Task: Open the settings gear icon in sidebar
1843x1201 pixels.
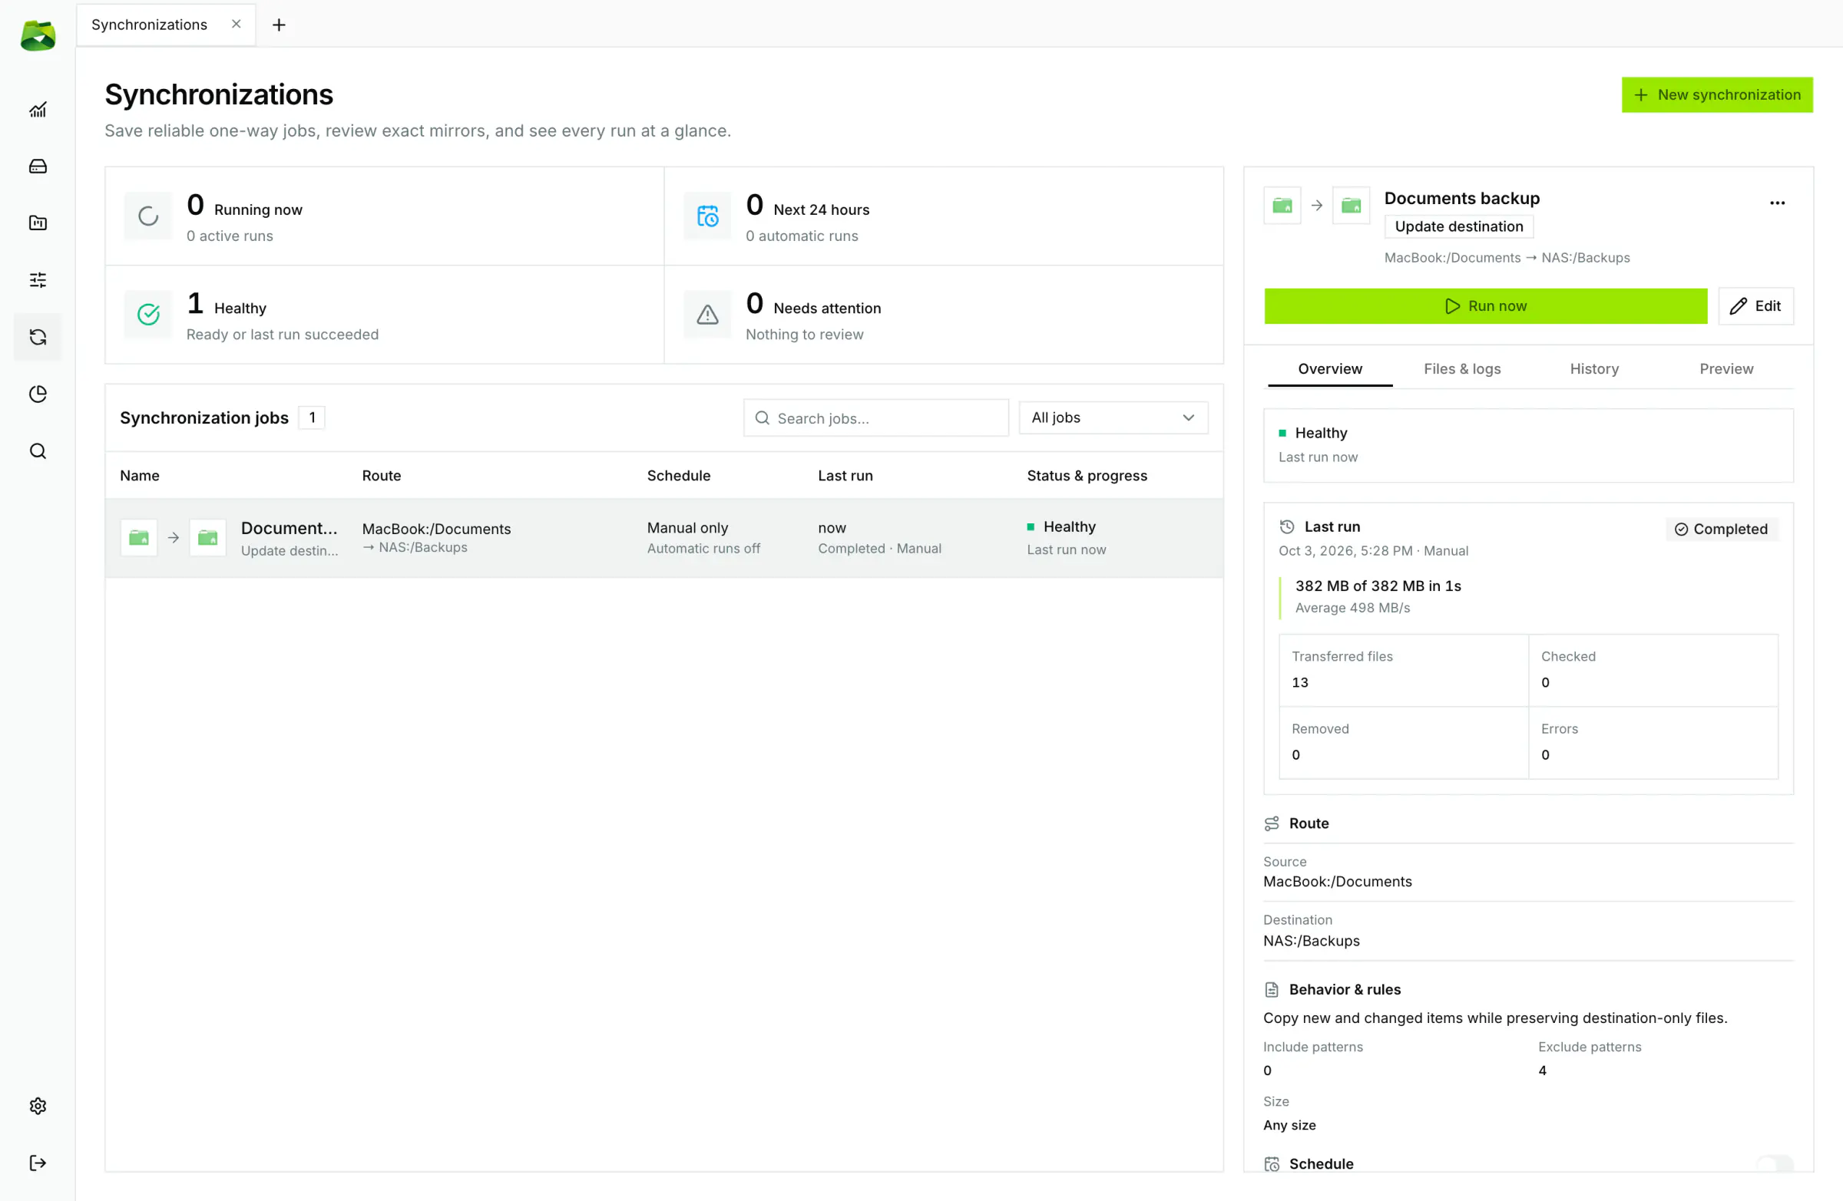Action: point(38,1106)
